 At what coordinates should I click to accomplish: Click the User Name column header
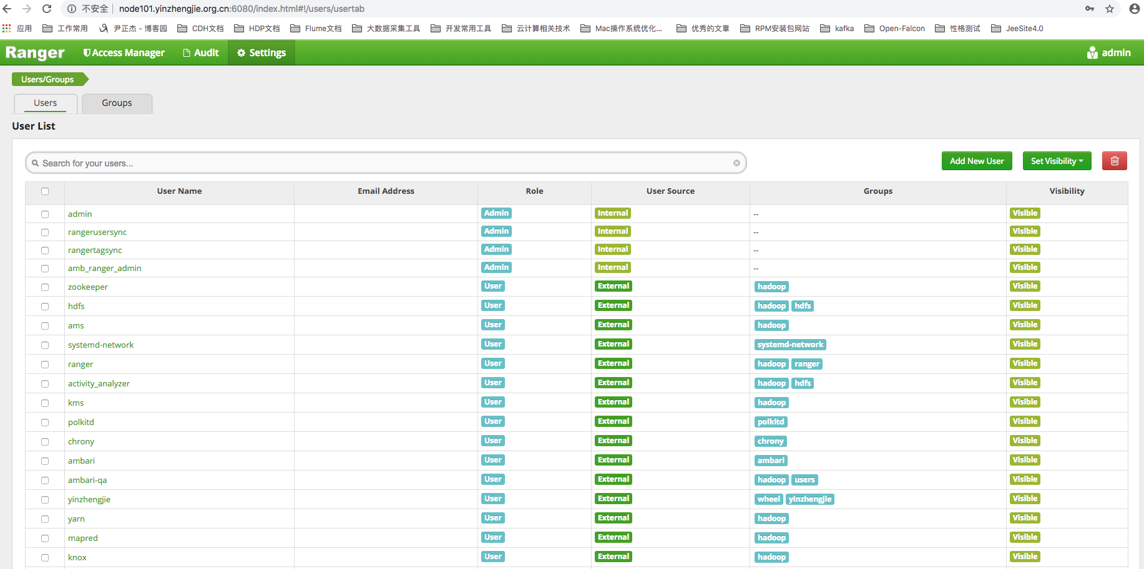click(x=180, y=191)
